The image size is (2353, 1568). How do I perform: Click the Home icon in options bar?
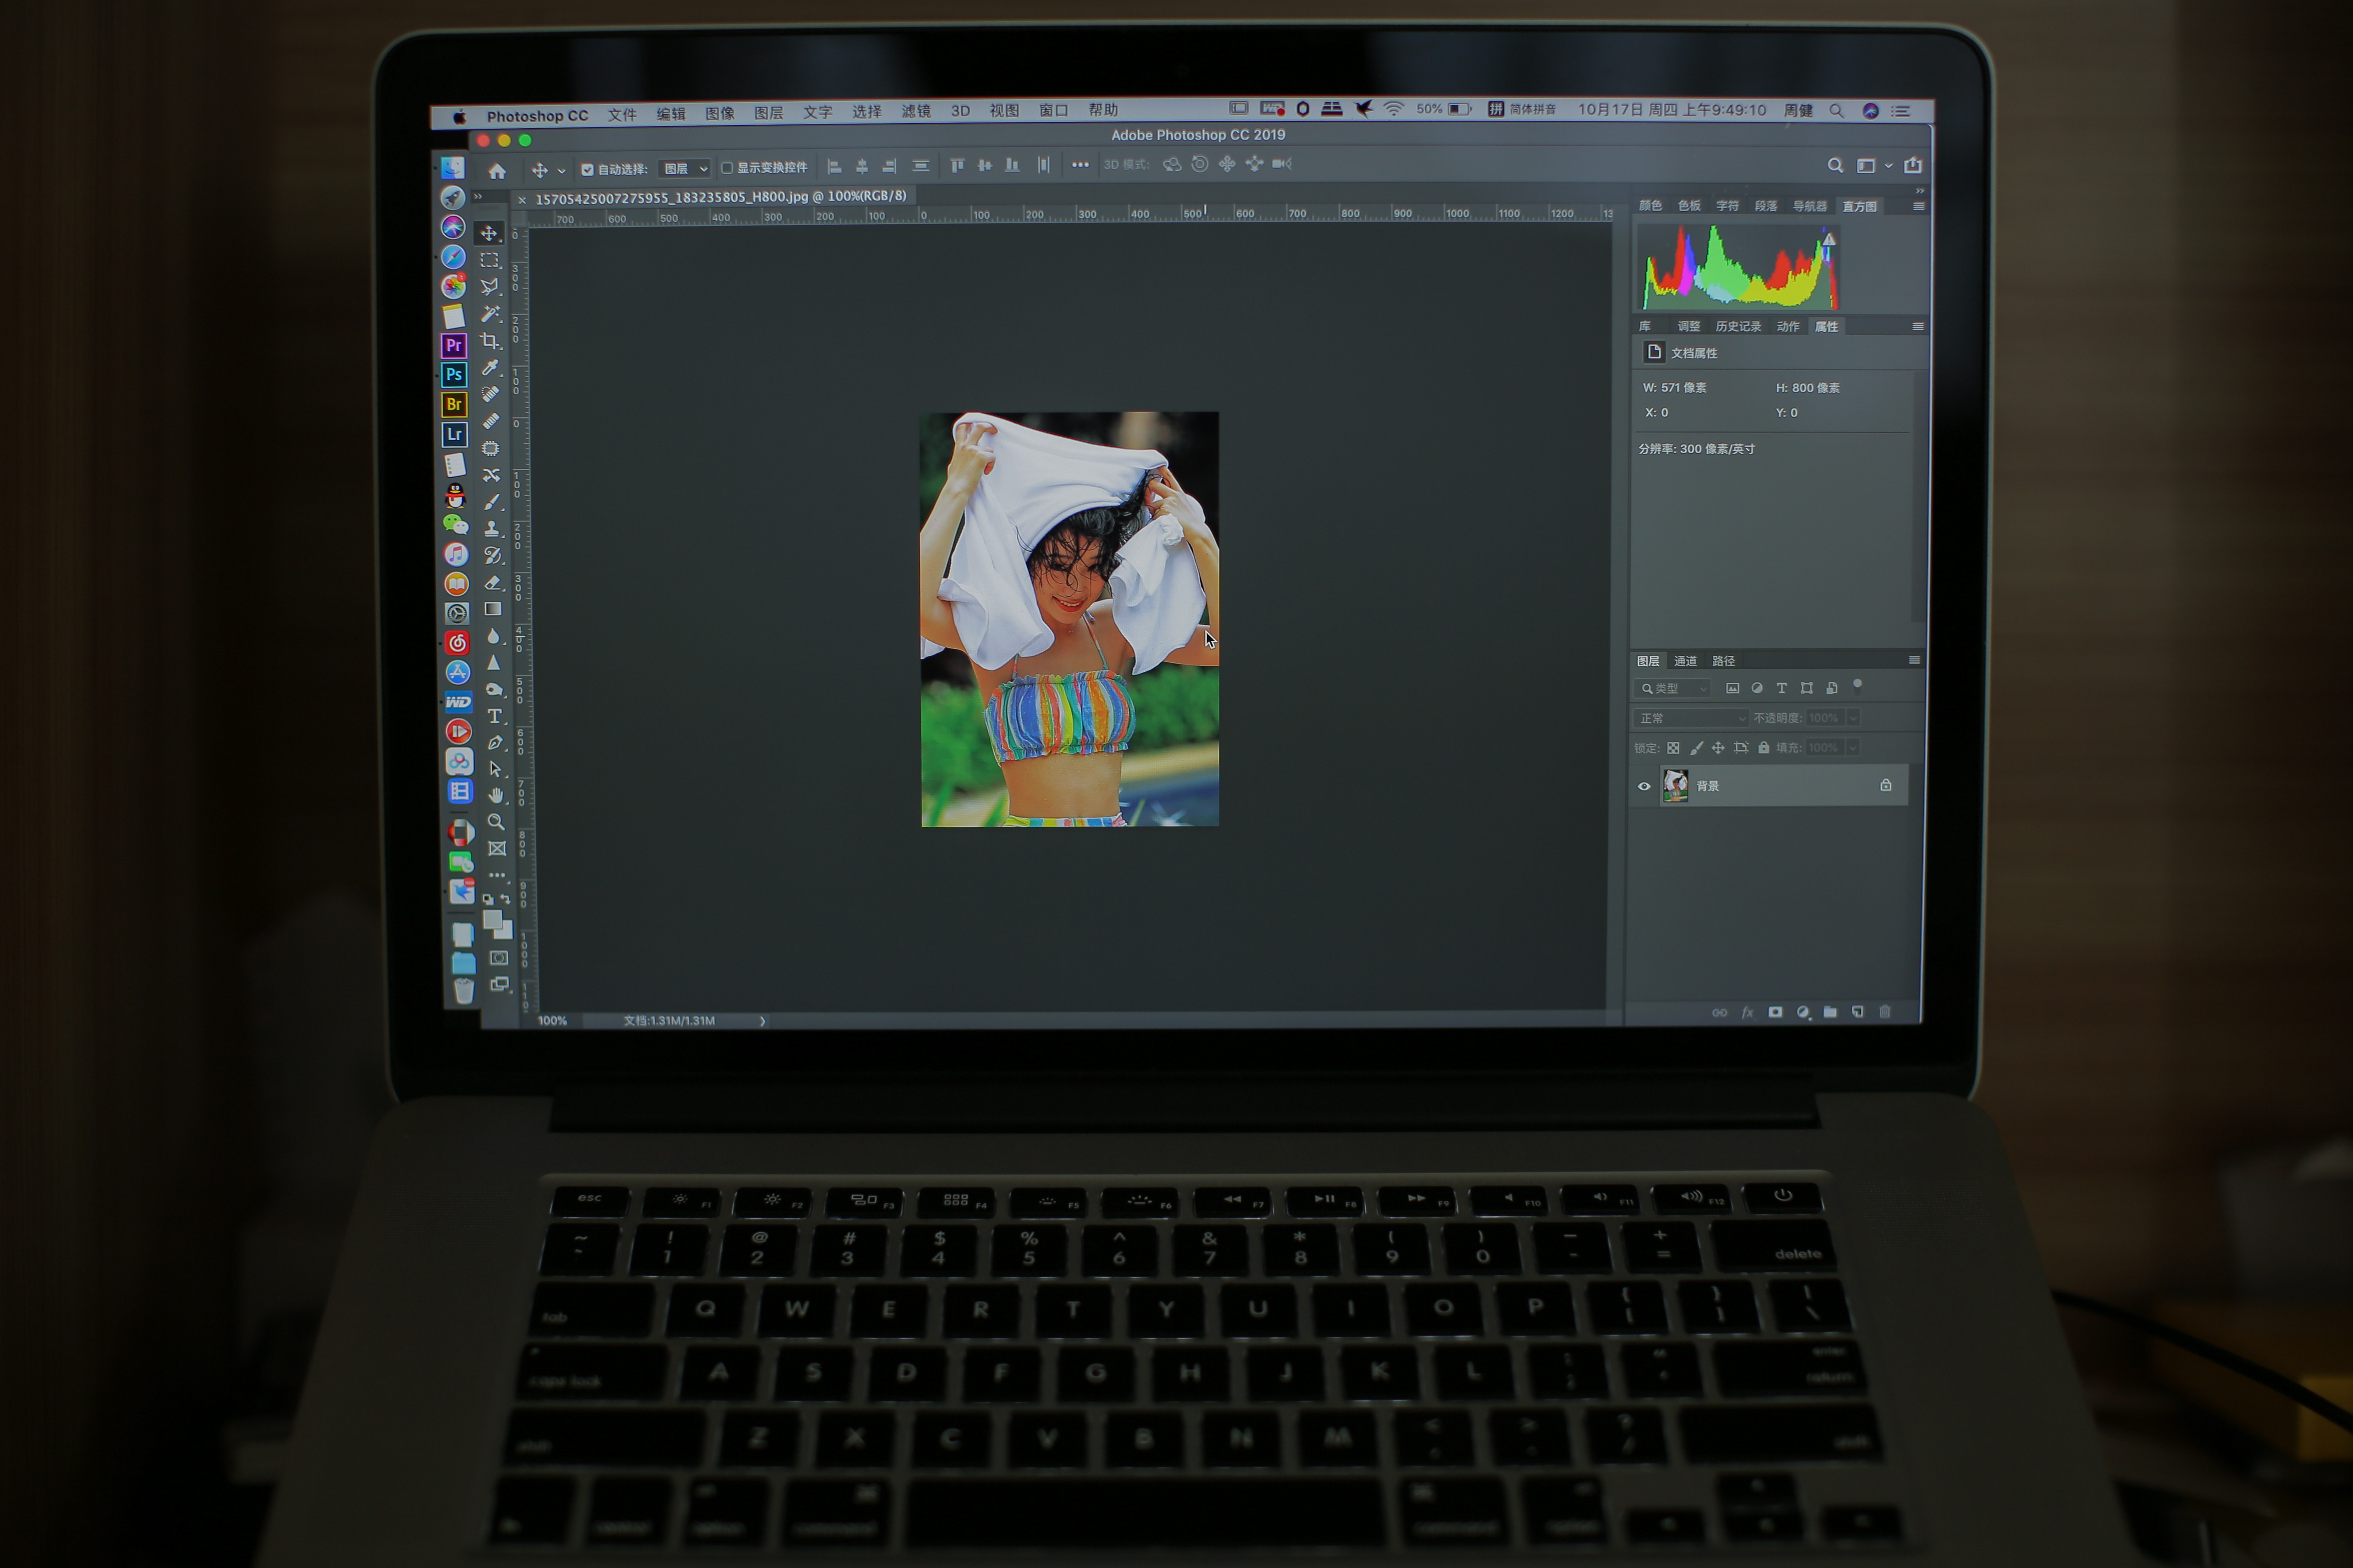coord(497,171)
